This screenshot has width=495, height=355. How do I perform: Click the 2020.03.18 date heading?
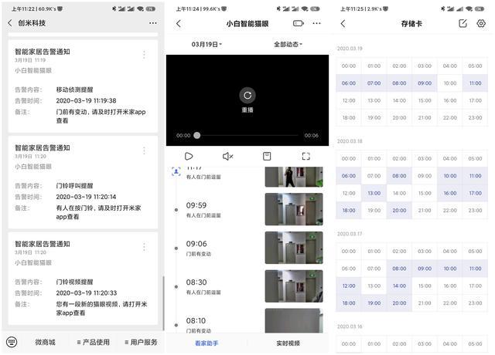click(350, 141)
